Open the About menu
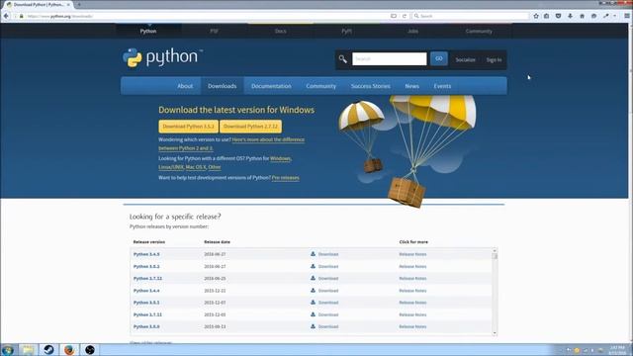 click(185, 86)
